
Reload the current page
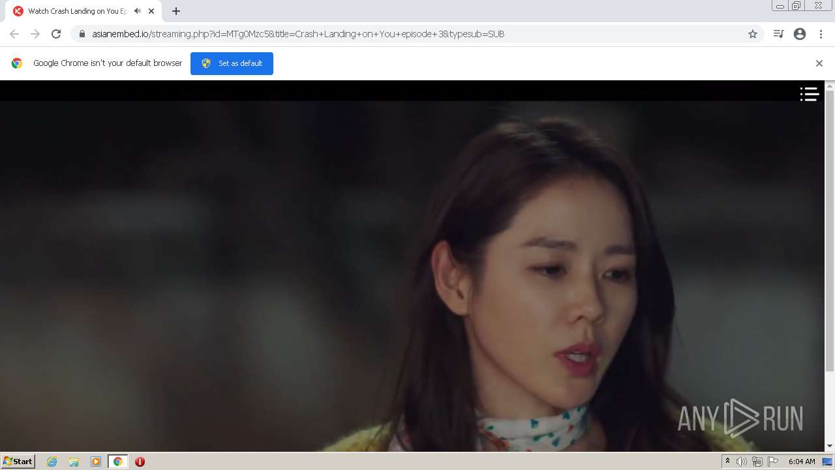[x=56, y=34]
